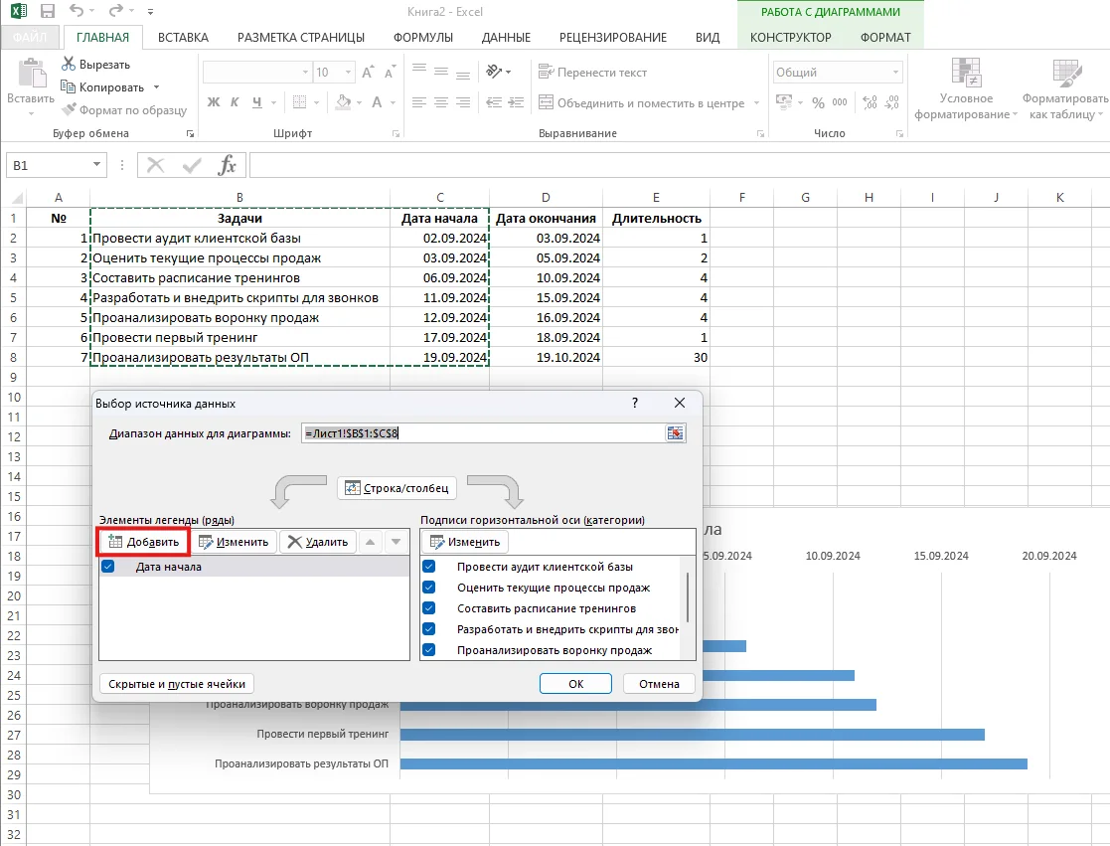Screen dimensions: 1110x846
Task: Uncheck 'Проанализировать воронку продаж' category
Action: click(x=429, y=650)
